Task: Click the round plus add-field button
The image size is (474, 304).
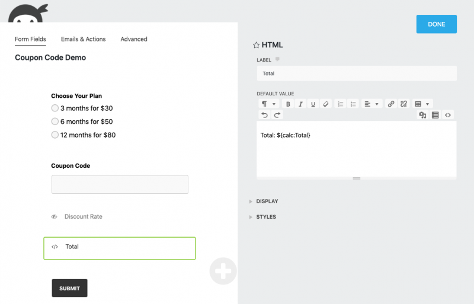Action: click(x=223, y=271)
